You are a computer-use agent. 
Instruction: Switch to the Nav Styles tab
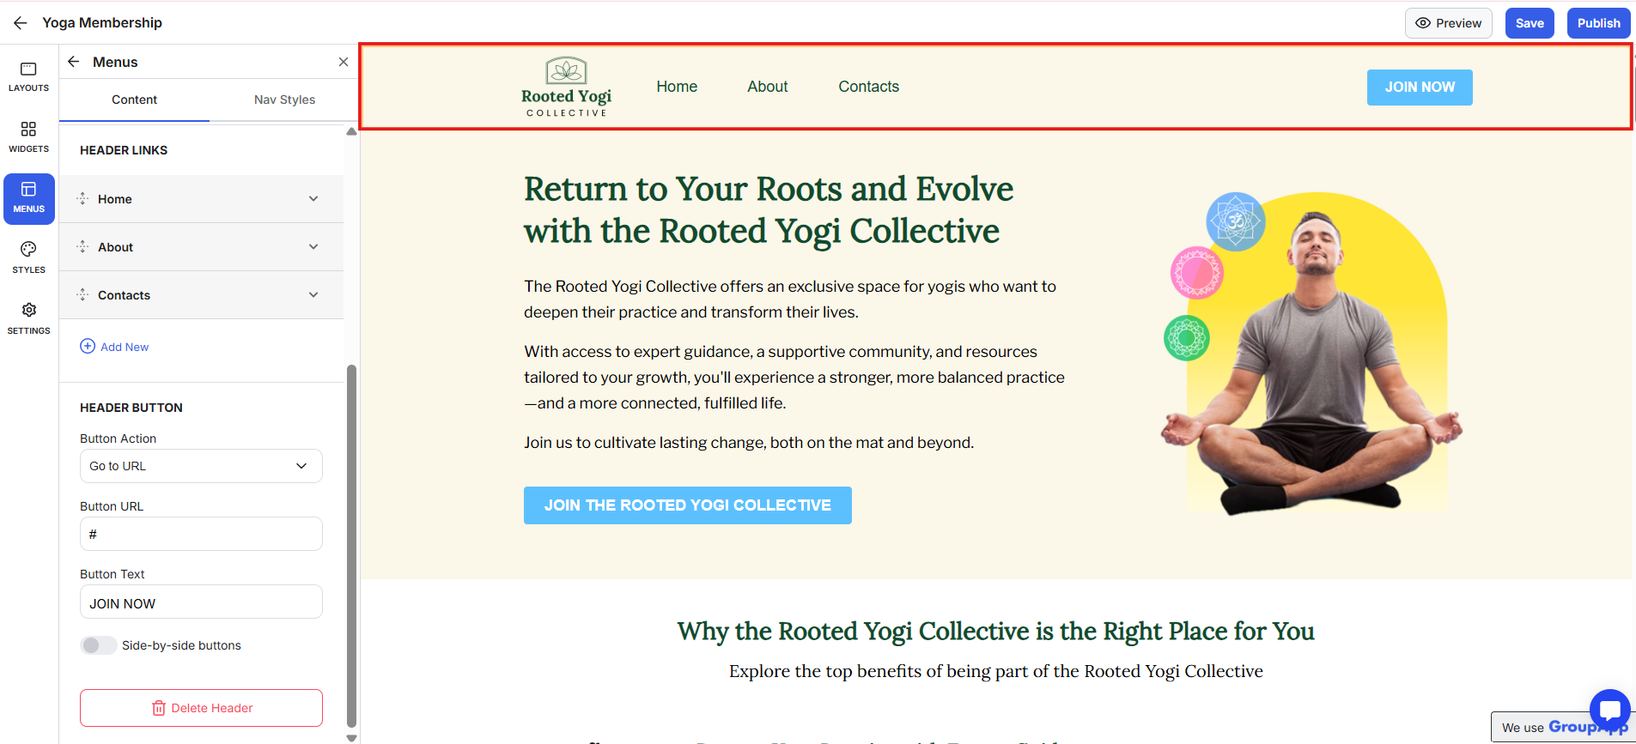click(284, 100)
